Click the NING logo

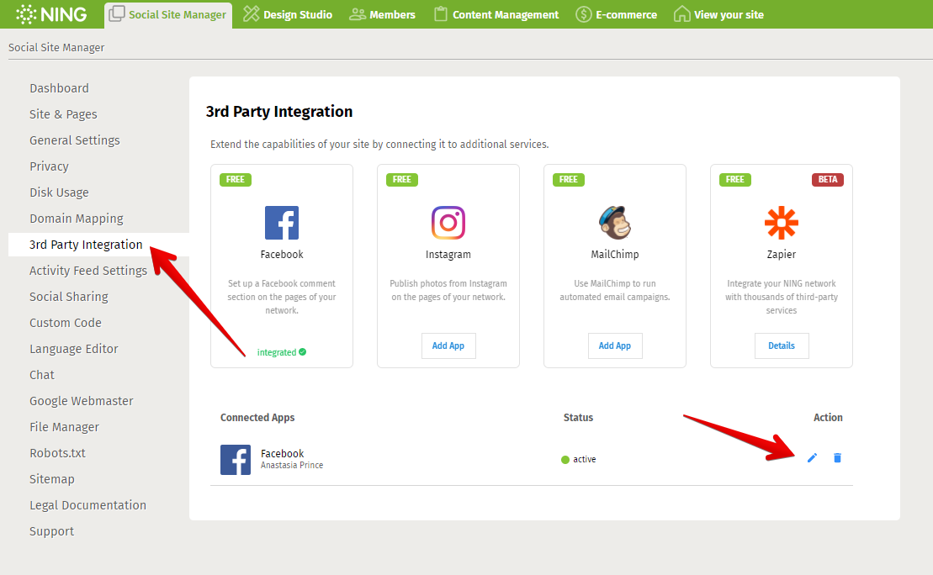pyautogui.click(x=50, y=14)
